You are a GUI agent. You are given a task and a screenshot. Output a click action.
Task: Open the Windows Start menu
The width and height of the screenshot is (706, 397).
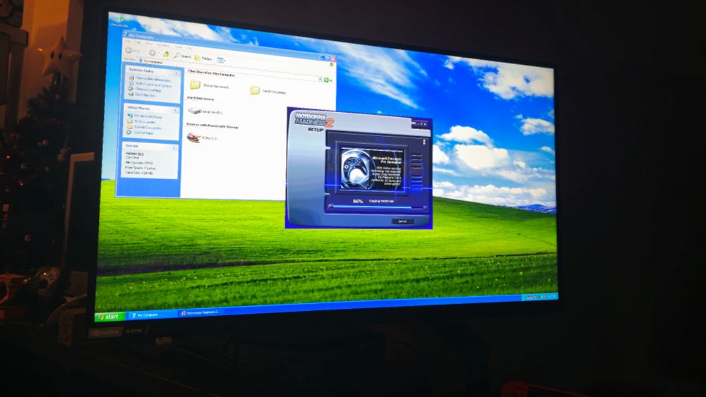pyautogui.click(x=109, y=317)
